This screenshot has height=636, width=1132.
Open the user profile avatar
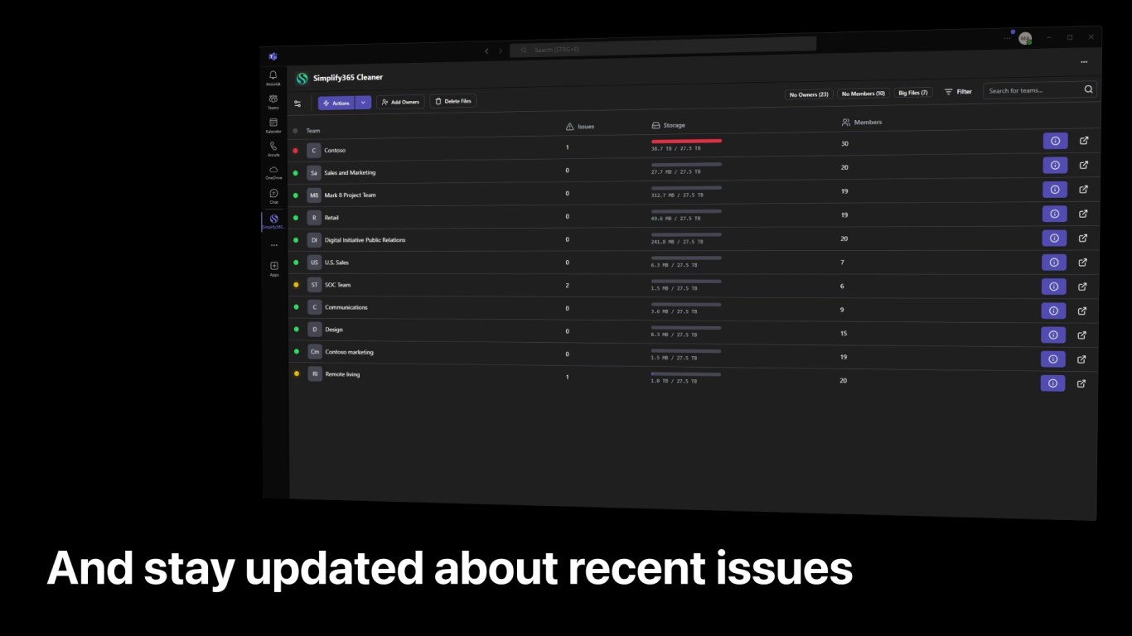1025,38
